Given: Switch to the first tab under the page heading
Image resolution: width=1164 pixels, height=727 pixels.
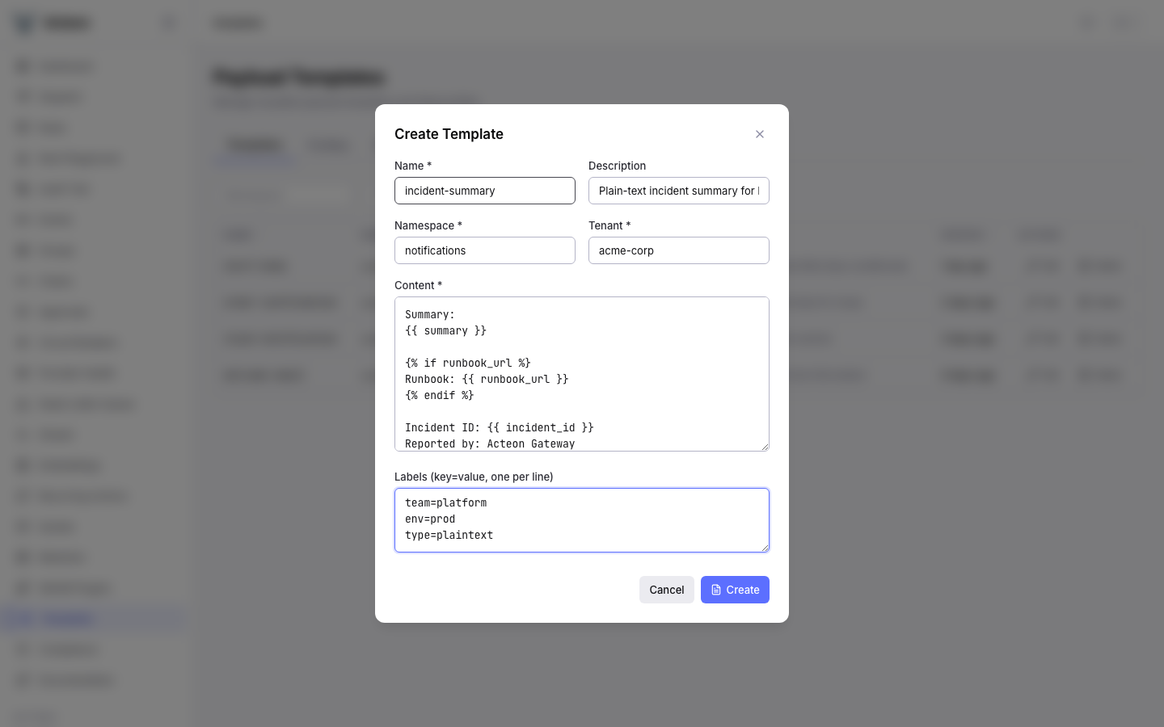Looking at the screenshot, I should [x=254, y=145].
